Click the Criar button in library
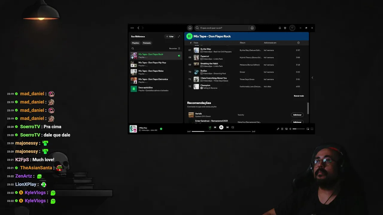The height and width of the screenshot is (215, 383). (170, 36)
